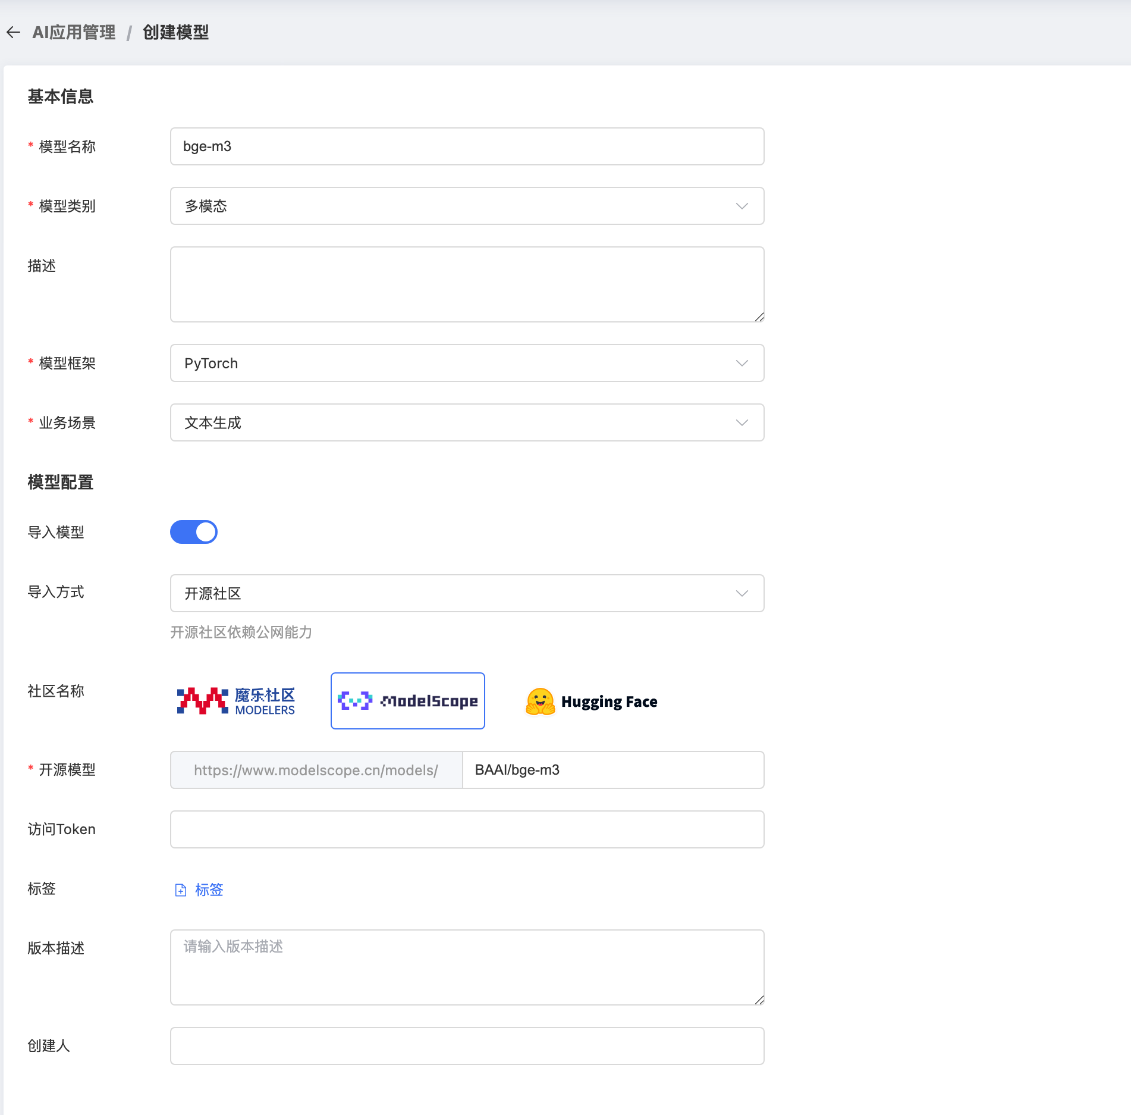Click the add tag document icon
This screenshot has height=1115, width=1131.
tap(181, 890)
